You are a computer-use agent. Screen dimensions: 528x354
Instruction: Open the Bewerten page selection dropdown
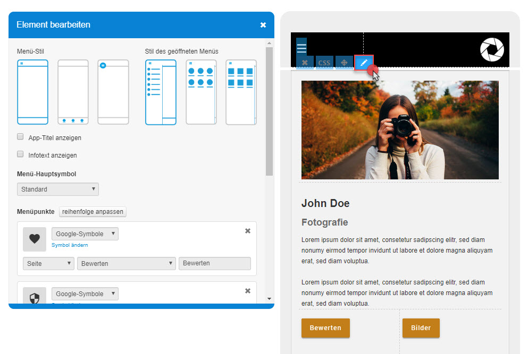click(x=127, y=263)
